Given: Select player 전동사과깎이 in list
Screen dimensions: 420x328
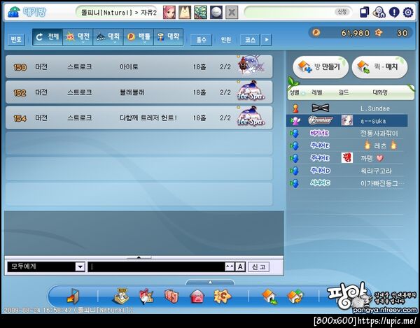Looking at the screenshot, I should 347,133.
